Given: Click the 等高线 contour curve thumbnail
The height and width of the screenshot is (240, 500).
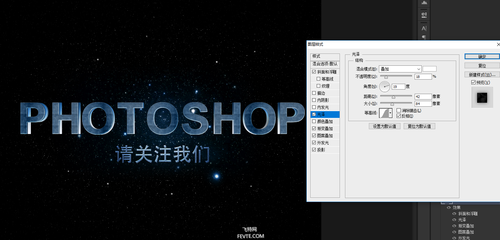Looking at the screenshot, I should (384, 113).
